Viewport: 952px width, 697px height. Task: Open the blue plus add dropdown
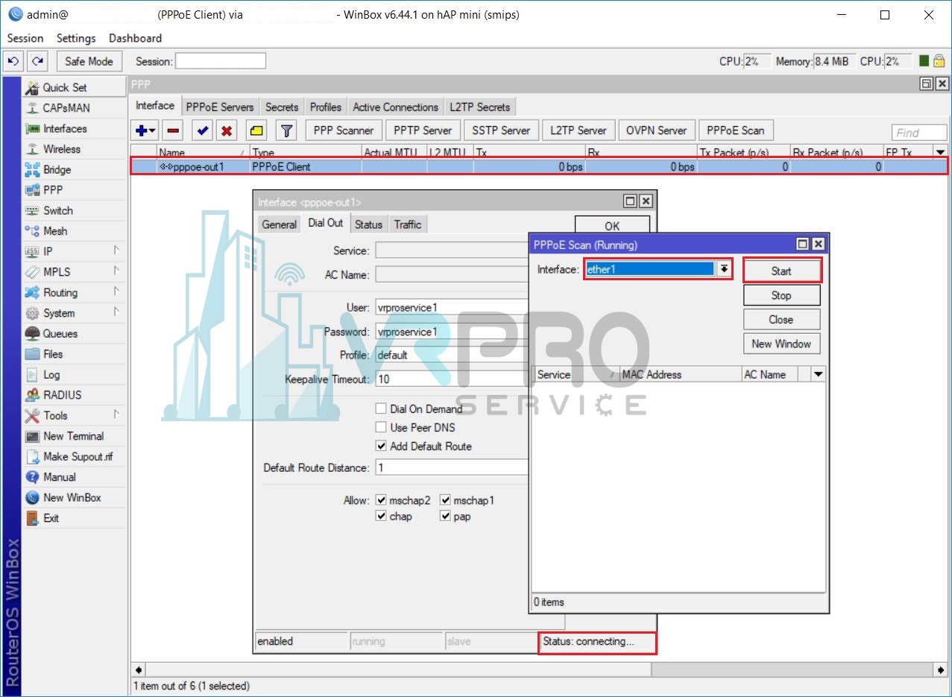tap(145, 130)
